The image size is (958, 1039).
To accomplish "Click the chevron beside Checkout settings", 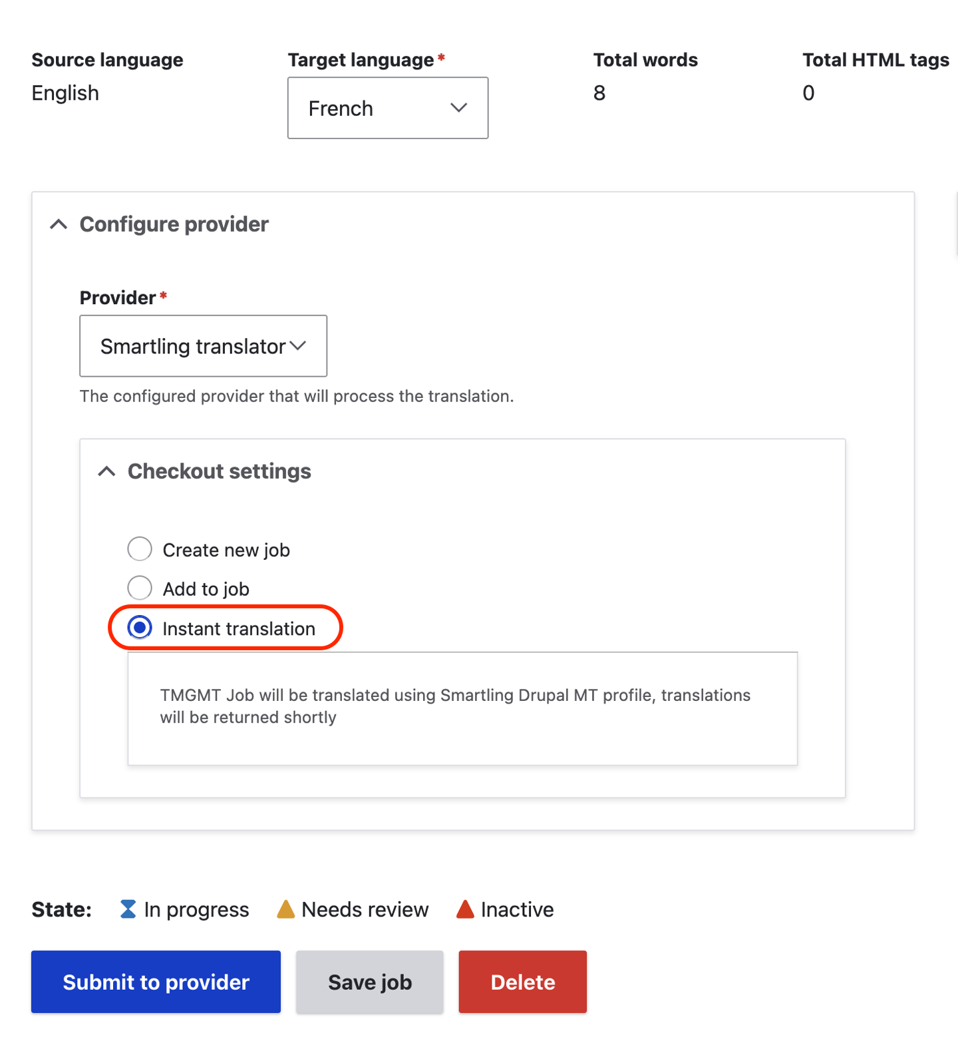I will (x=106, y=471).
